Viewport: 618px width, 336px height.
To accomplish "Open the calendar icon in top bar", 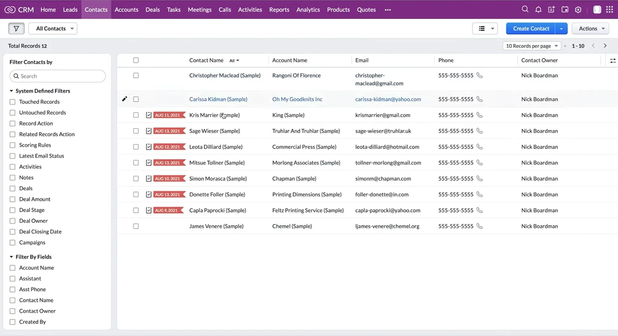I will (x=565, y=10).
